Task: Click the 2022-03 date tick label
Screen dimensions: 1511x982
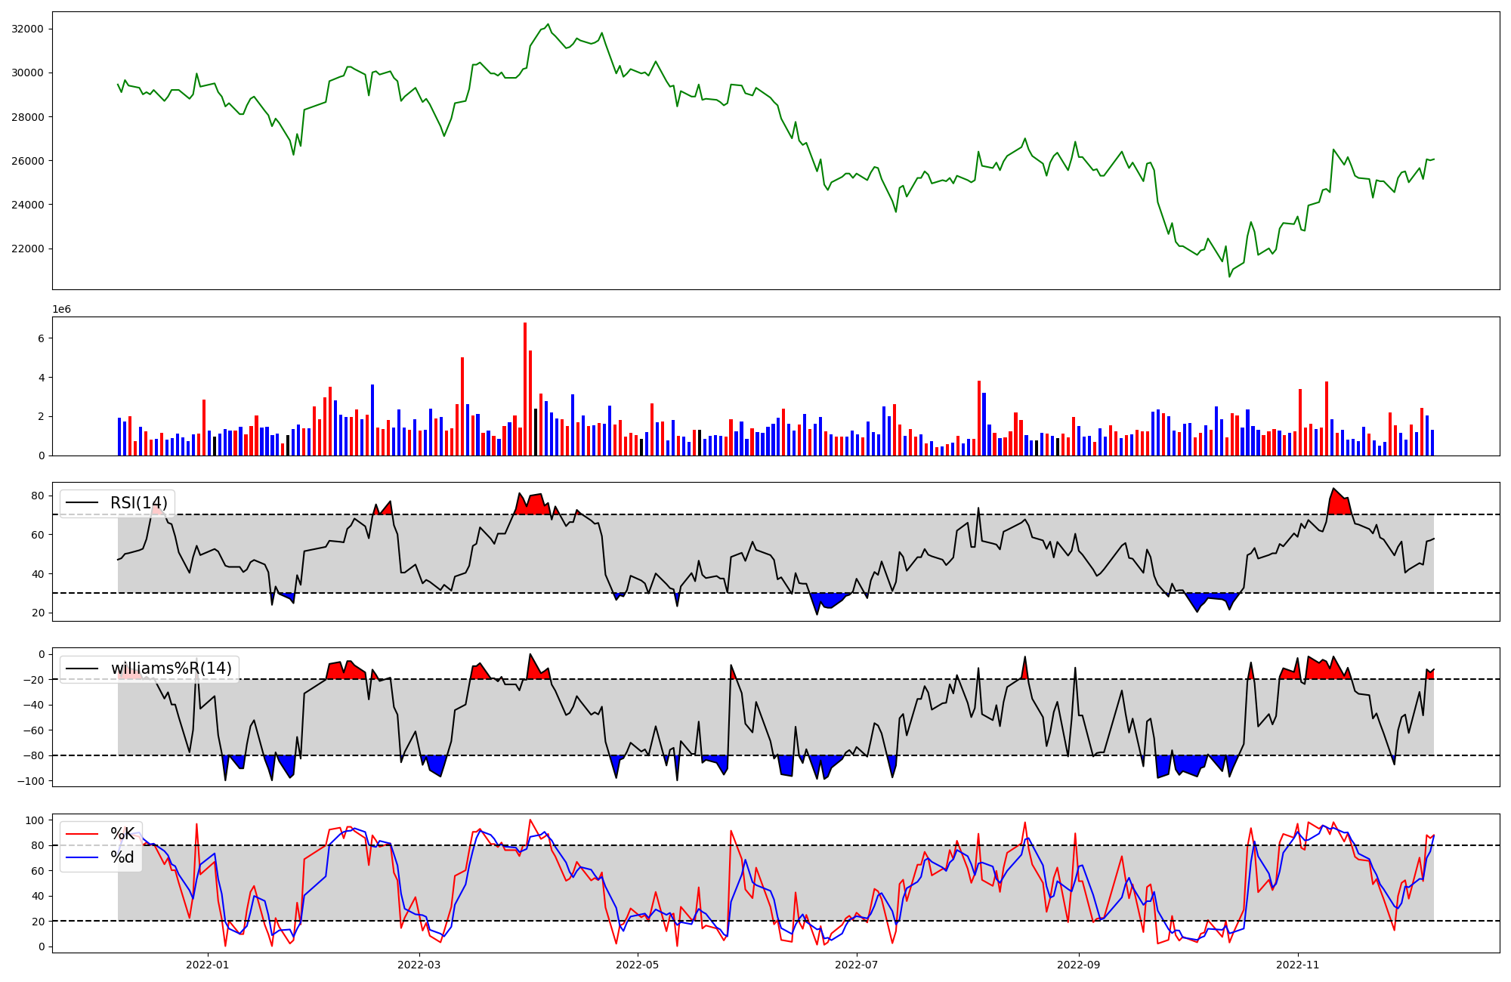Action: click(419, 965)
